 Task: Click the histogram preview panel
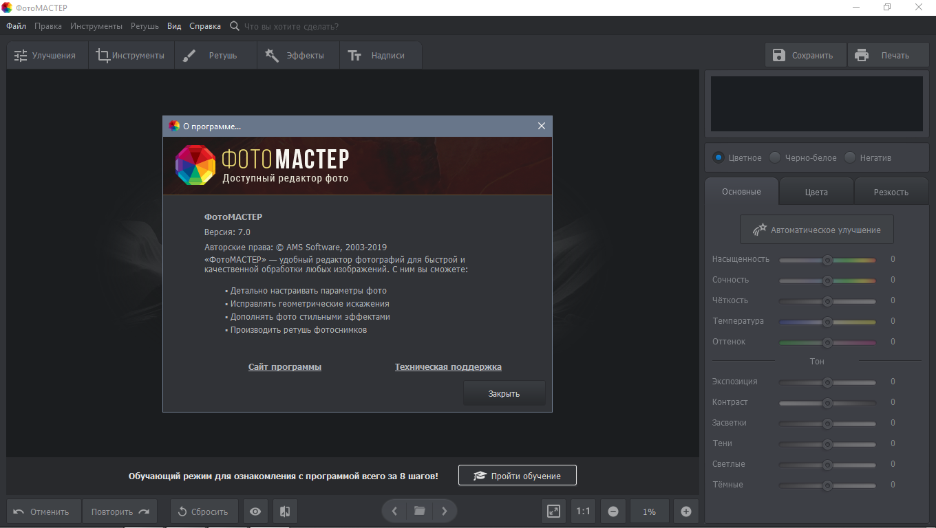(x=817, y=104)
